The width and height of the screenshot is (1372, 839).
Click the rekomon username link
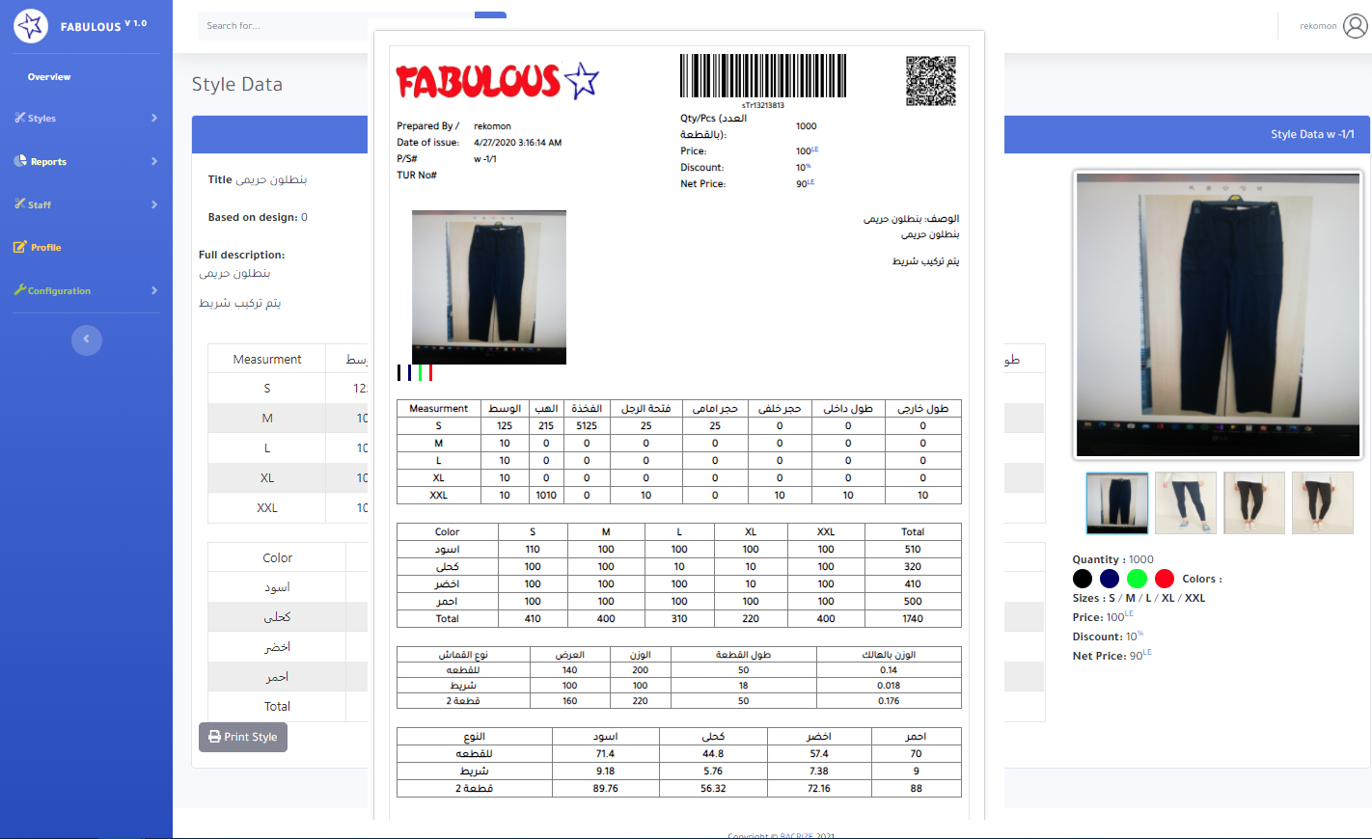pyautogui.click(x=1317, y=26)
